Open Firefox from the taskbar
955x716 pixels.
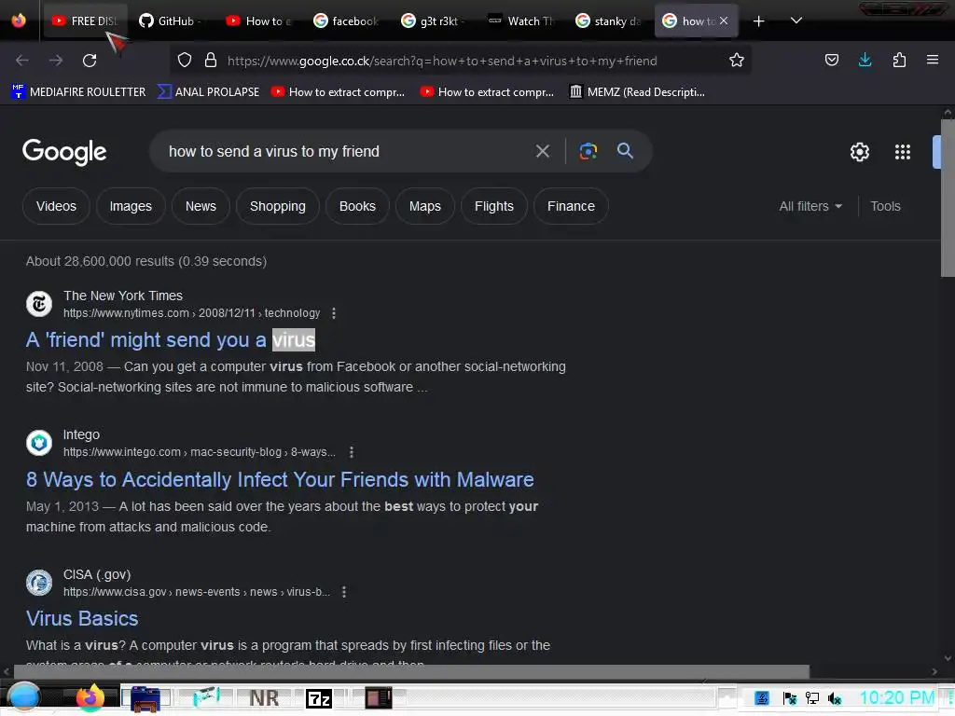90,697
